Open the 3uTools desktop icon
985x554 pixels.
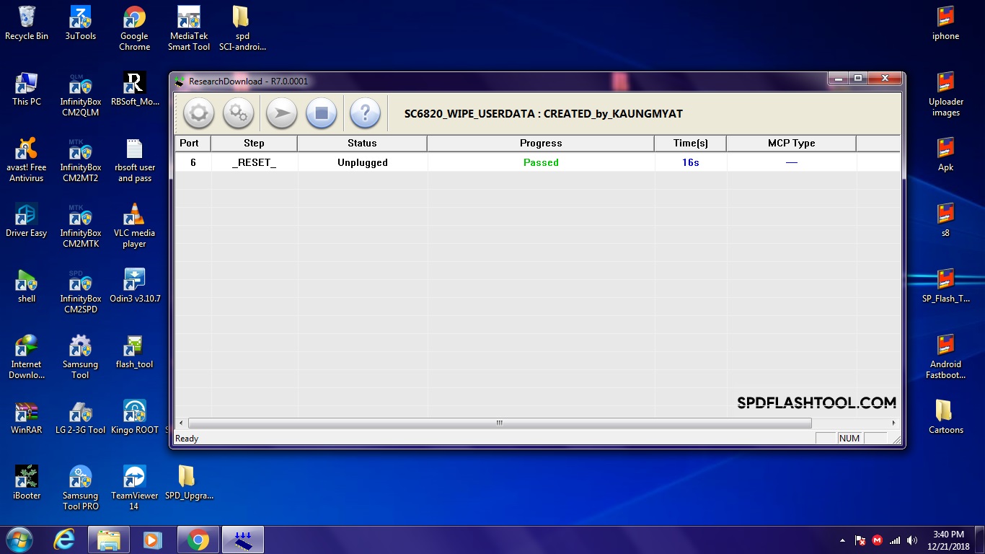coord(81,23)
